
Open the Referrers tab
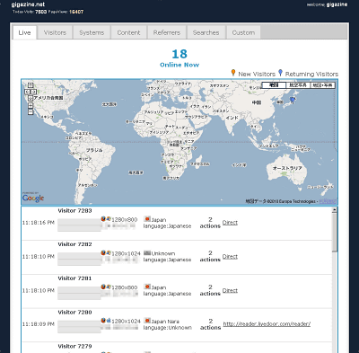(x=167, y=32)
